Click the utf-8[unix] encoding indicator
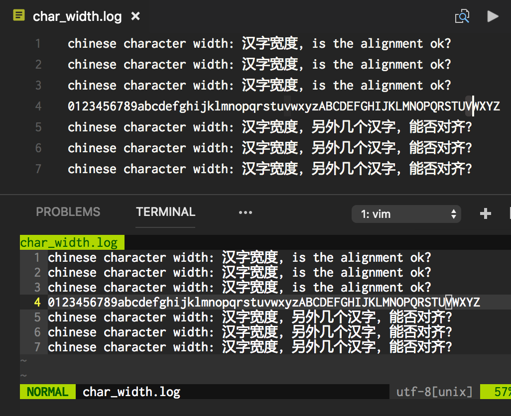The width and height of the screenshot is (511, 416). pyautogui.click(x=433, y=392)
